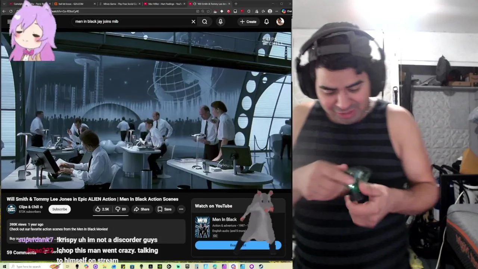This screenshot has width=478, height=269.
Task: Click the browser back arrow
Action: click(4, 11)
